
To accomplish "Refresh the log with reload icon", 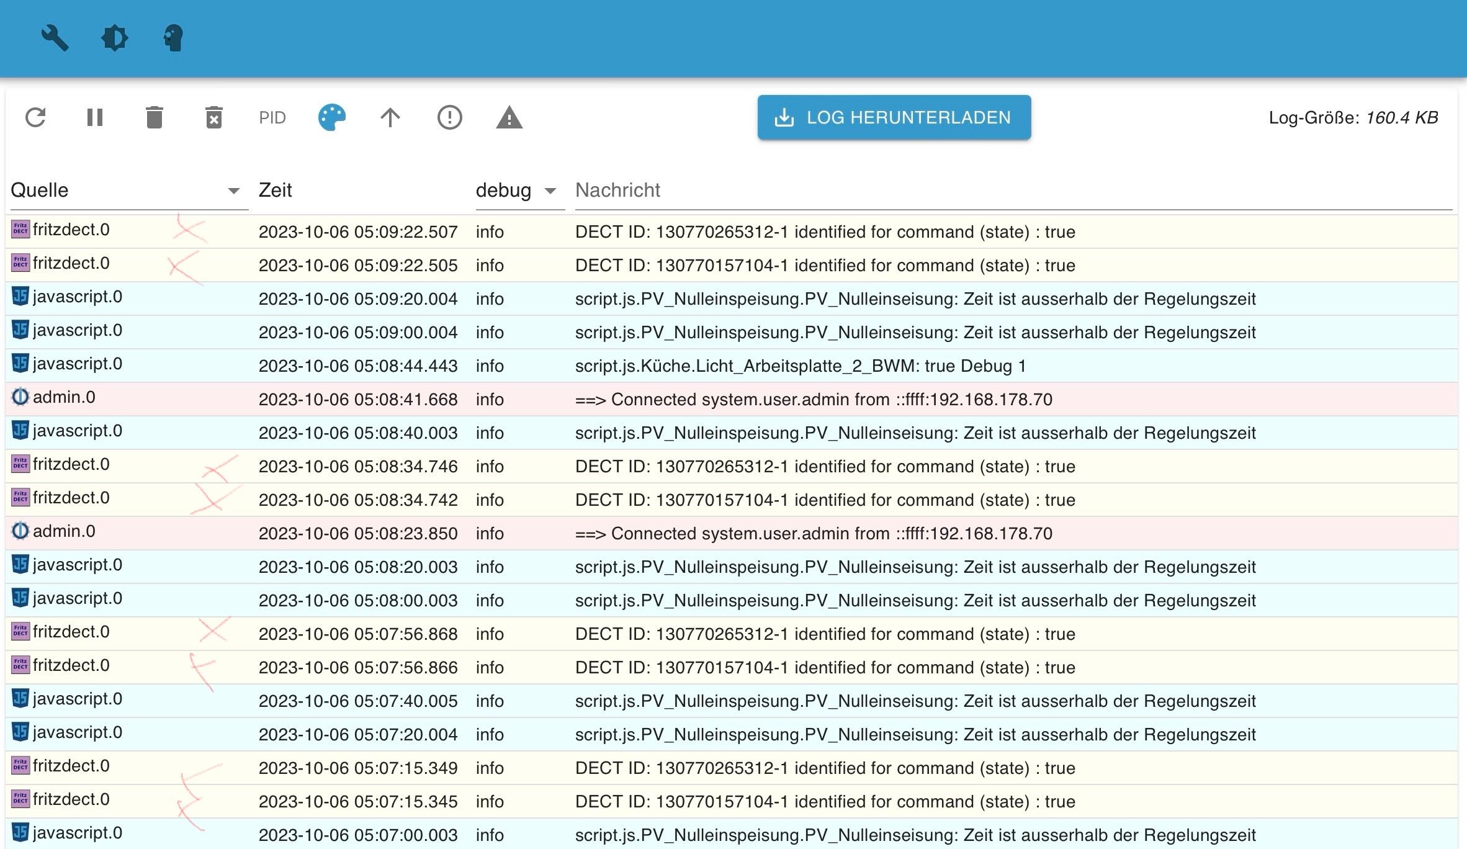I will [35, 117].
